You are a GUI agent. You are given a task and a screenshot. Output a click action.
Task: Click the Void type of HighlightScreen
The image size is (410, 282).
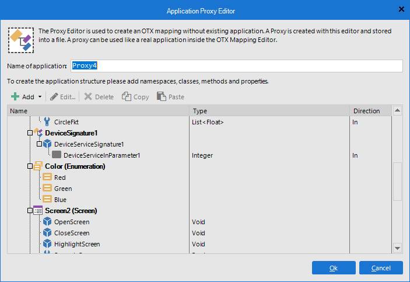(x=198, y=244)
